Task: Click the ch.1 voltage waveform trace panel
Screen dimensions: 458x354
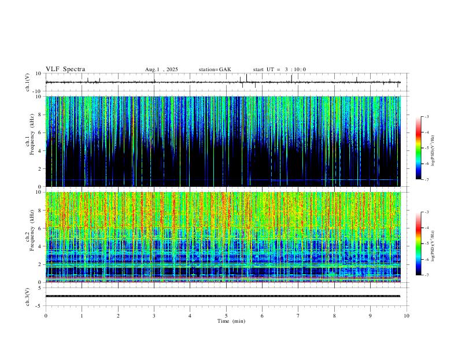Action: coord(227,82)
